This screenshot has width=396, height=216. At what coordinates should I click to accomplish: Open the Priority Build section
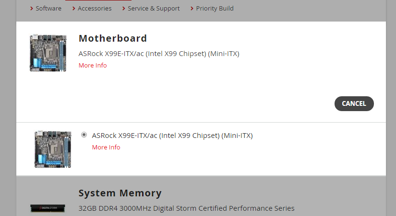[215, 8]
